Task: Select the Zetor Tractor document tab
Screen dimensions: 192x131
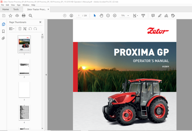Action: tap(36, 9)
